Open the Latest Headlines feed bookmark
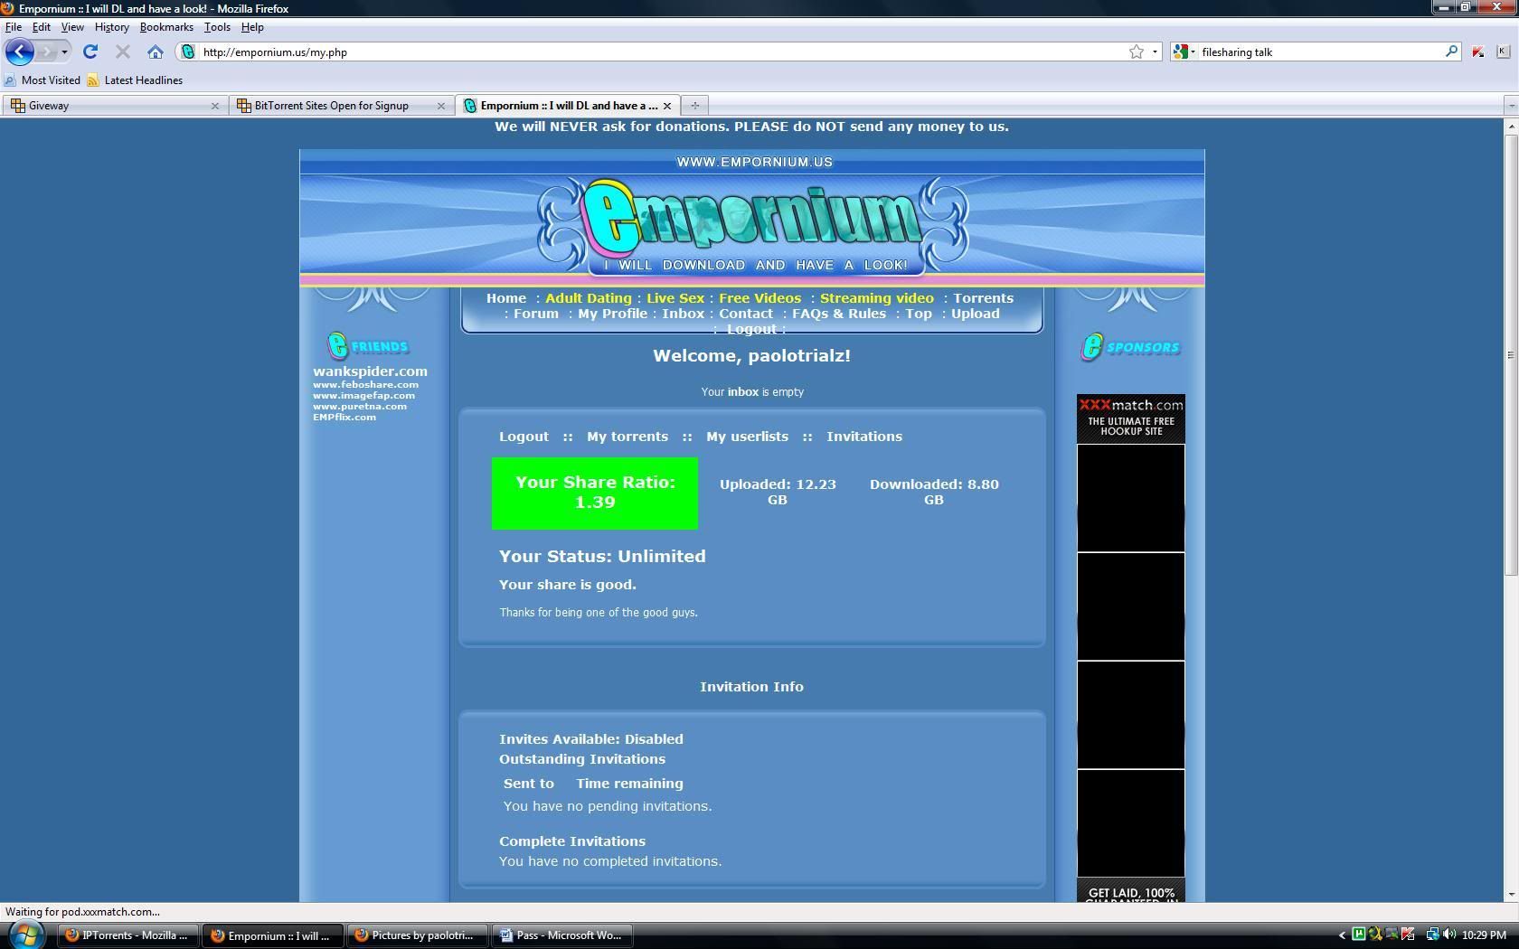The height and width of the screenshot is (949, 1519). pyautogui.click(x=135, y=80)
